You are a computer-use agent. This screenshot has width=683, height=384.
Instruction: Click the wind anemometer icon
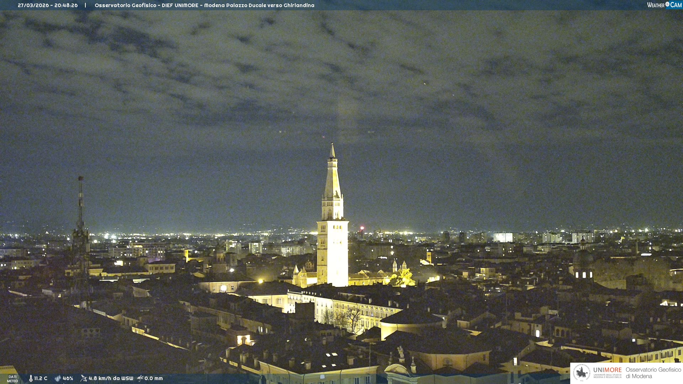tap(84, 378)
